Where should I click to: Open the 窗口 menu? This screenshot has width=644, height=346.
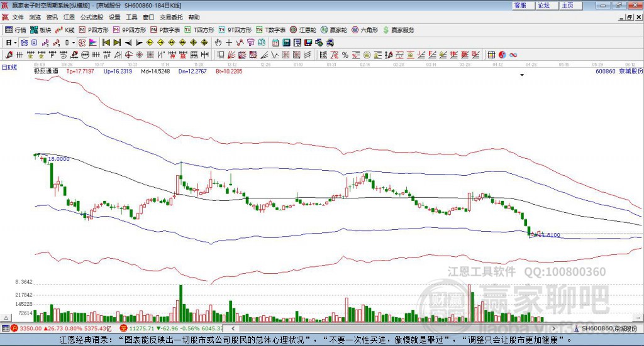[x=148, y=17]
